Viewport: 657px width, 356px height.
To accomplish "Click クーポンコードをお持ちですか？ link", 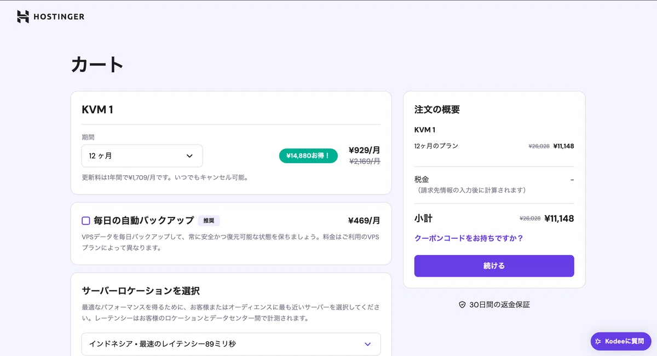I will point(469,238).
